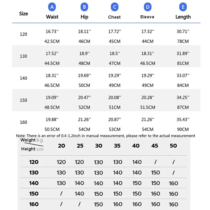Click the blue circle A badge
This screenshot has width=210, height=210.
coord(52,7)
